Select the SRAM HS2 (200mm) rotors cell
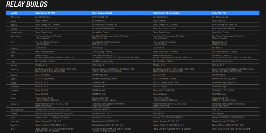 44,79
